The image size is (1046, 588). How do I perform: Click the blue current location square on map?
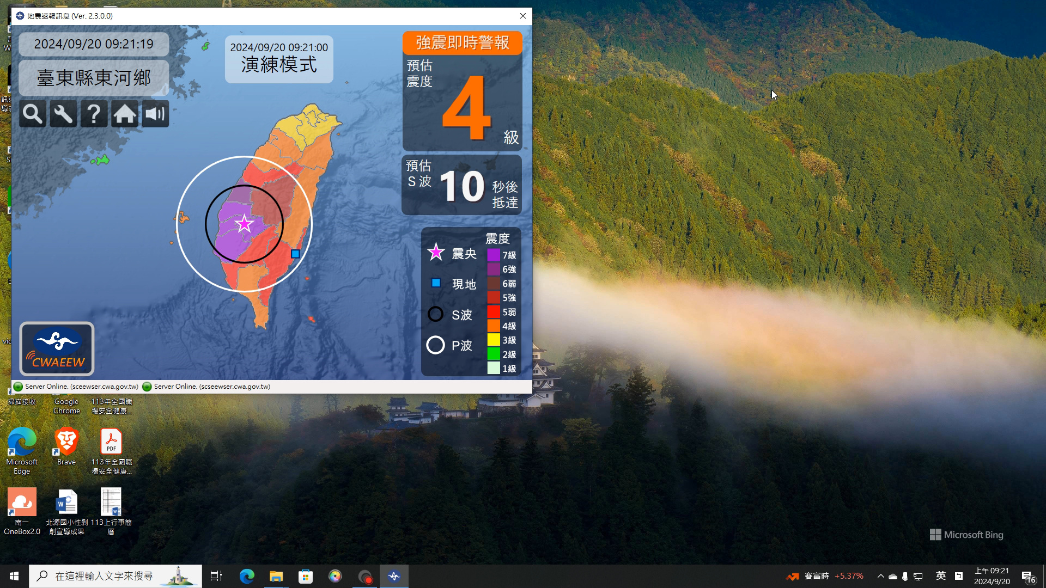point(295,254)
